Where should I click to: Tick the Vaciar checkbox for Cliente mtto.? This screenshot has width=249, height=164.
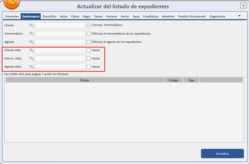pos(88,50)
